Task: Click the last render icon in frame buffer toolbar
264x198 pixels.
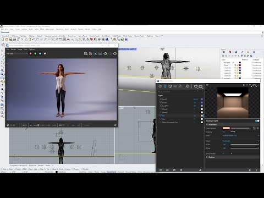Action: [x=115, y=53]
